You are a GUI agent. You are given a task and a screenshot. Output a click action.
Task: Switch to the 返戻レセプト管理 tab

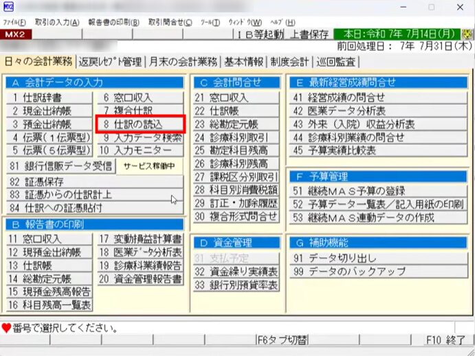pyautogui.click(x=109, y=62)
